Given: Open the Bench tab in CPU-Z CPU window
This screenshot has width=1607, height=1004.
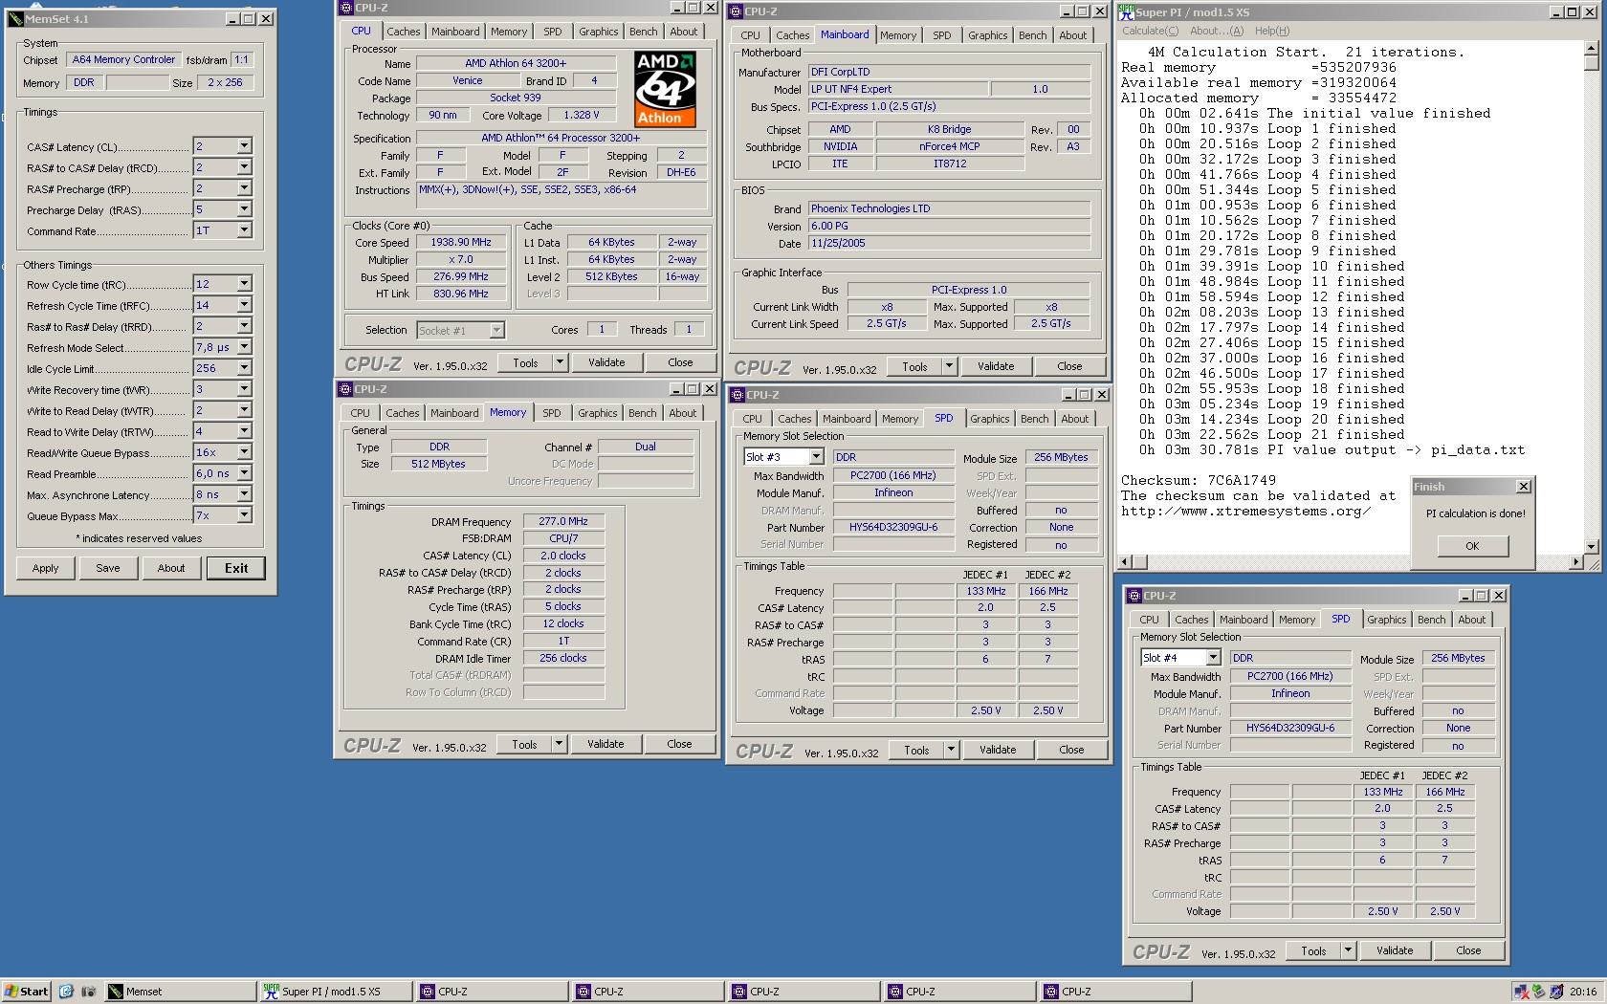Looking at the screenshot, I should (x=644, y=32).
